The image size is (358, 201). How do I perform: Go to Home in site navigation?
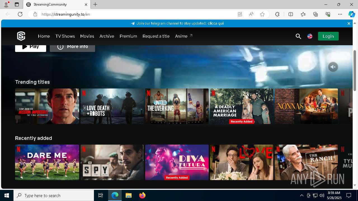pos(44,36)
